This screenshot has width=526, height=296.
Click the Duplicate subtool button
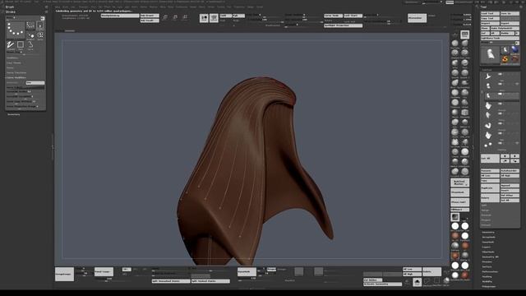[x=490, y=188]
